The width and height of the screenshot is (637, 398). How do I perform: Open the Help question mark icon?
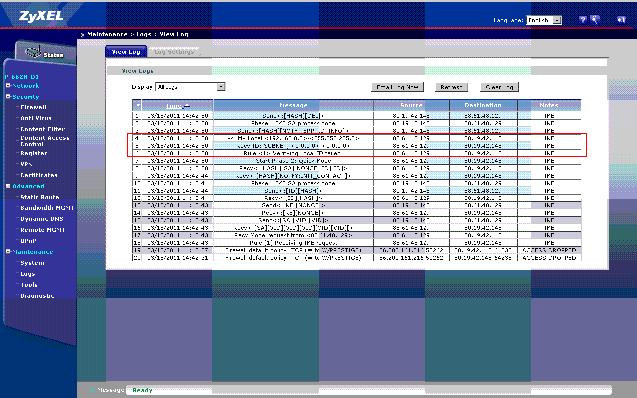(x=583, y=20)
